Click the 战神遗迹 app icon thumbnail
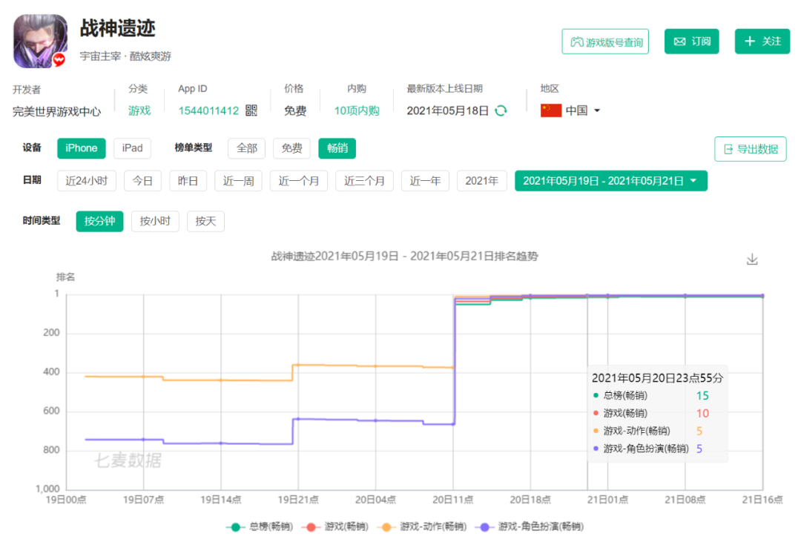Image resolution: width=801 pixels, height=545 pixels. (40, 41)
